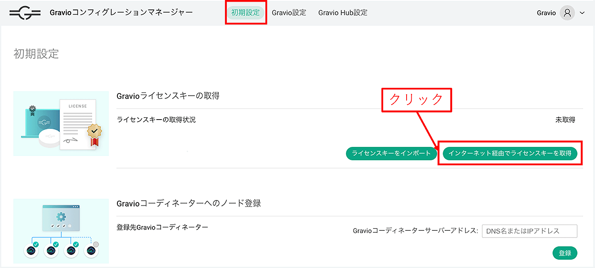Viewport: 595px width, 268px height.
Task: Click インターネット経由でライセンスキーを取得 button
Action: click(510, 154)
